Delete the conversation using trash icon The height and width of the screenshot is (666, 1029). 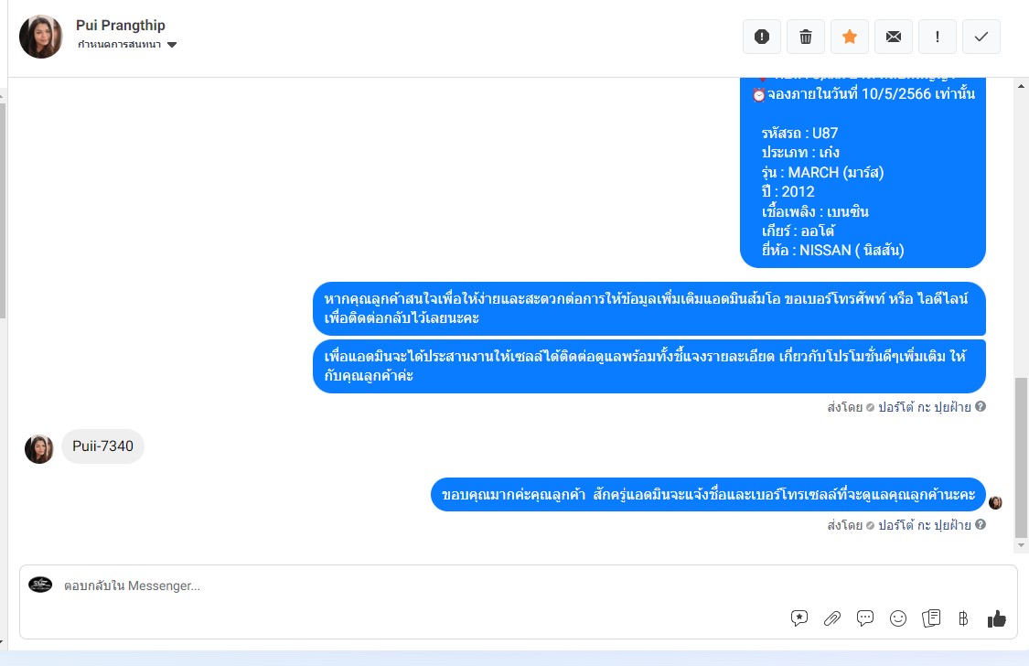[805, 37]
